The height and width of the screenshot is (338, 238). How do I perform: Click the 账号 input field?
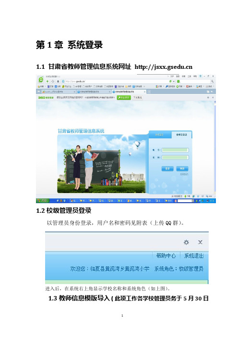point(175,150)
